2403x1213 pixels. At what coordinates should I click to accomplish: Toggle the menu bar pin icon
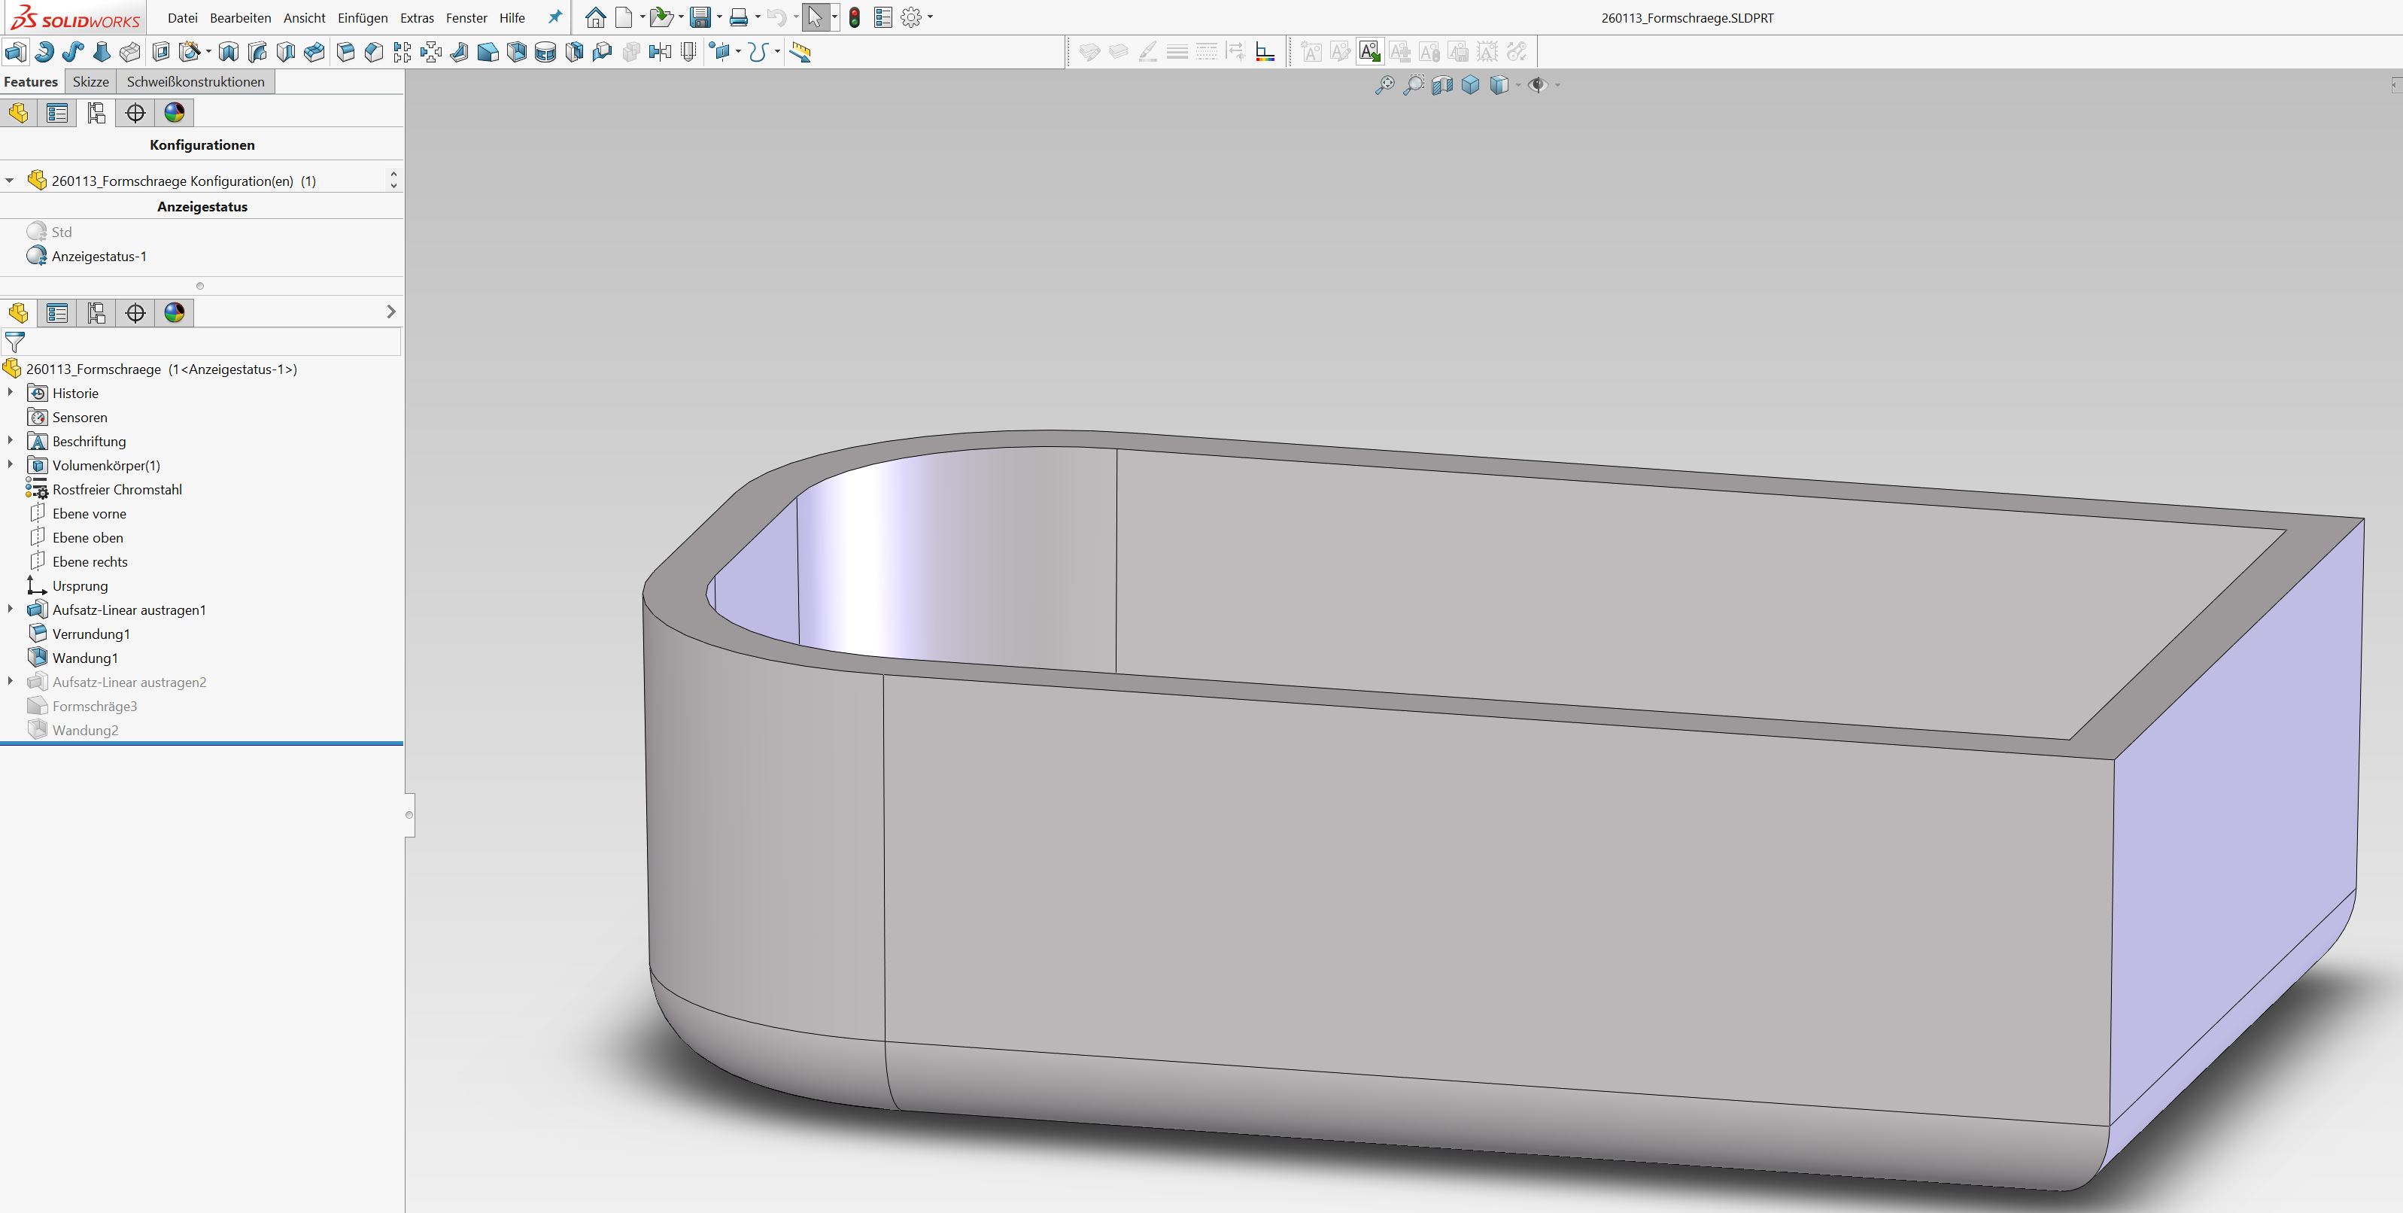pyautogui.click(x=555, y=17)
